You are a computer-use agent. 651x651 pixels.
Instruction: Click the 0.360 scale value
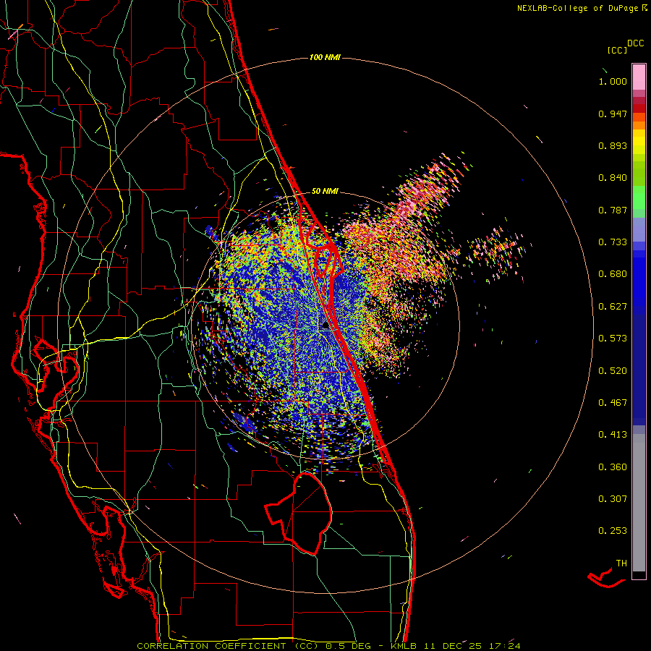point(613,467)
